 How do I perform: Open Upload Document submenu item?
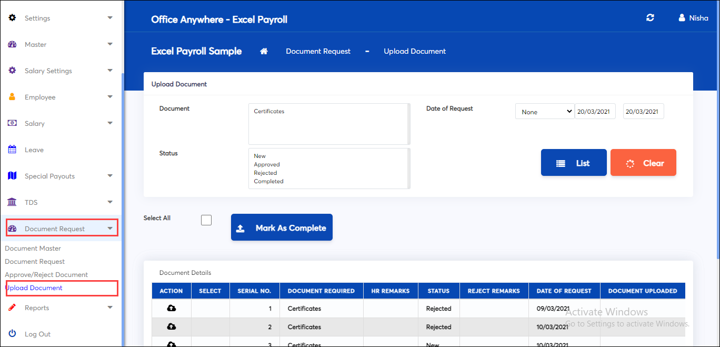pos(34,288)
